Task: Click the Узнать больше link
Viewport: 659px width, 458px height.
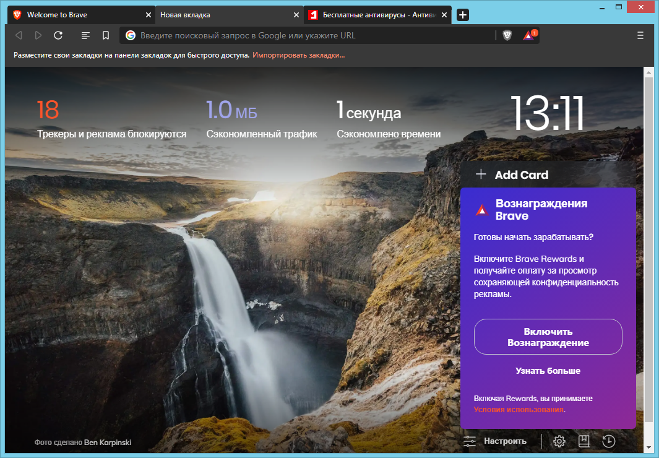Action: coord(548,371)
